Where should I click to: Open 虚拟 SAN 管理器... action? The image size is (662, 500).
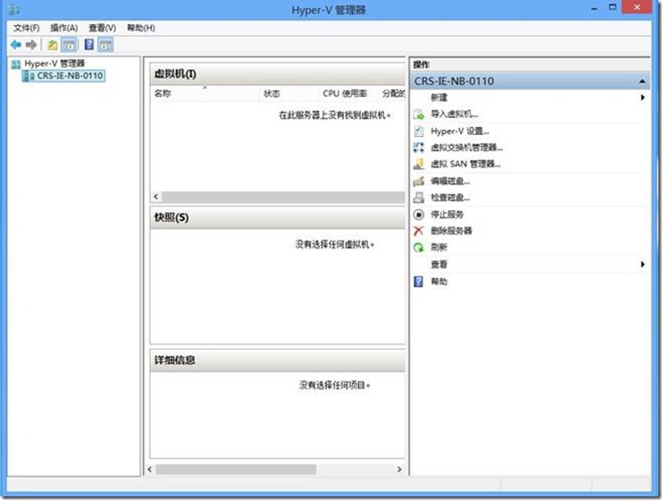tap(465, 164)
